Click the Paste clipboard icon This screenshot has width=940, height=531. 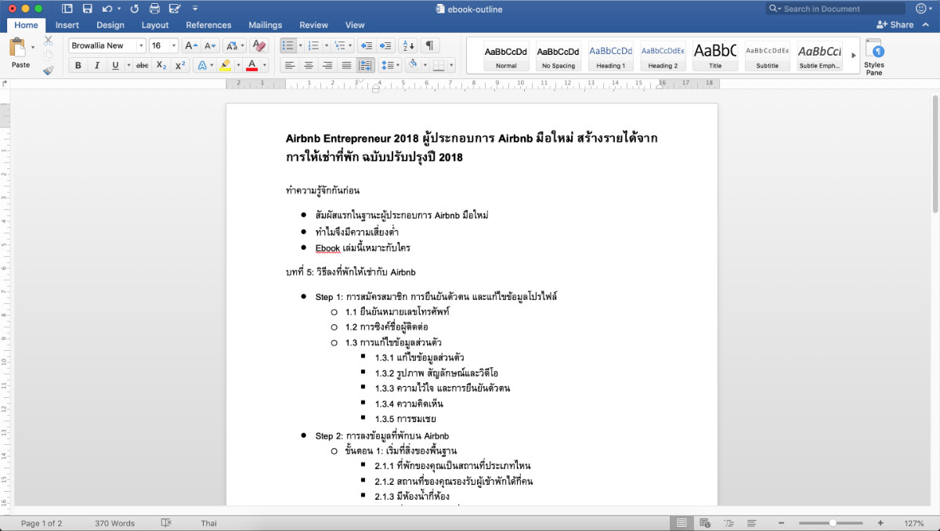pos(17,49)
